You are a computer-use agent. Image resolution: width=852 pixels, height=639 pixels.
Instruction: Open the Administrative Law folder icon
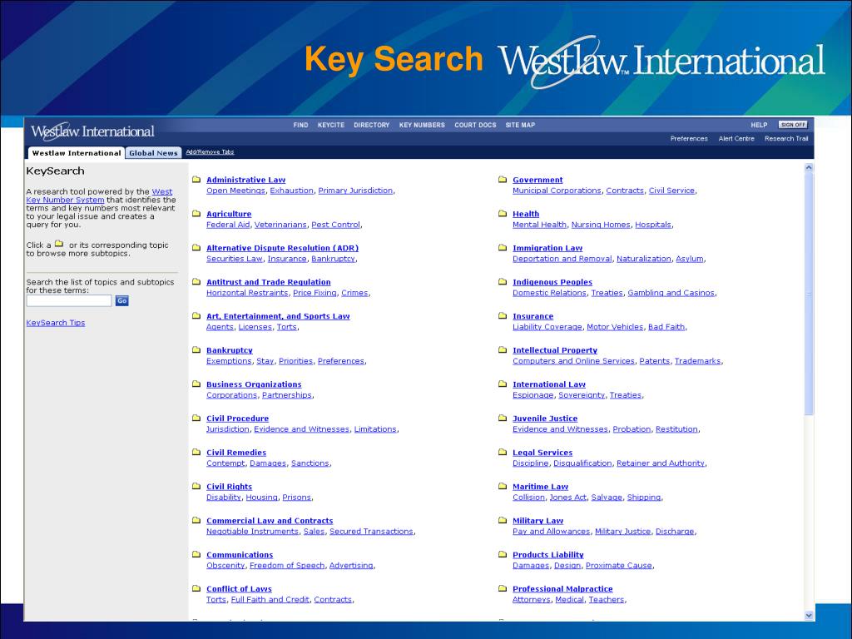click(x=196, y=180)
